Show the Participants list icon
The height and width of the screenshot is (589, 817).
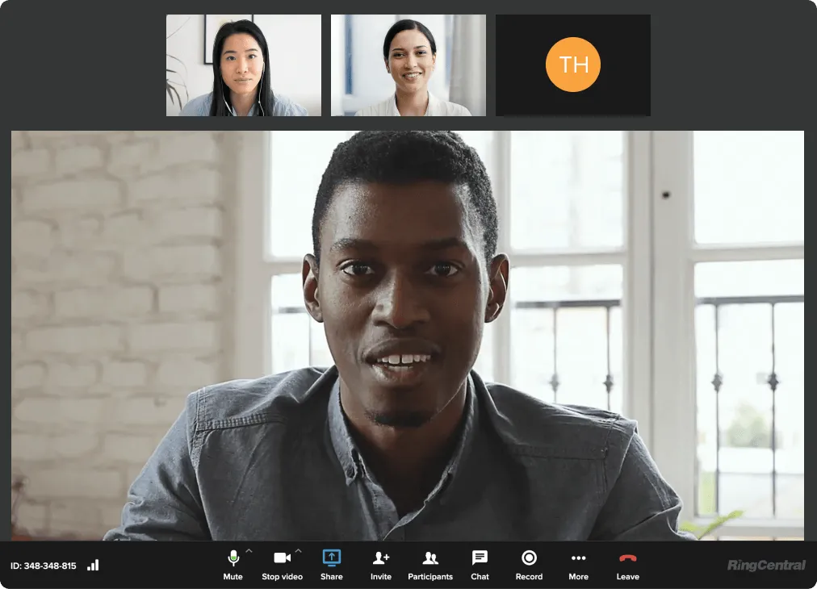[x=430, y=558]
